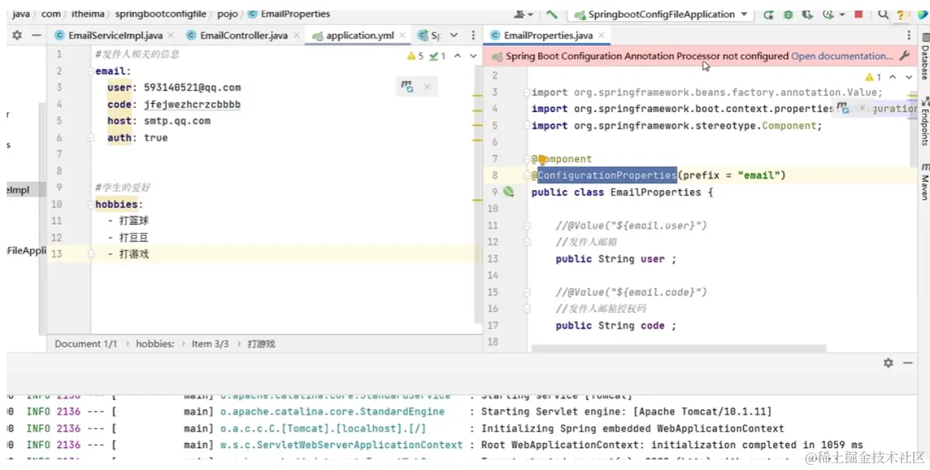Open the run panel settings gear icon
The height and width of the screenshot is (470, 930).
pos(888,362)
